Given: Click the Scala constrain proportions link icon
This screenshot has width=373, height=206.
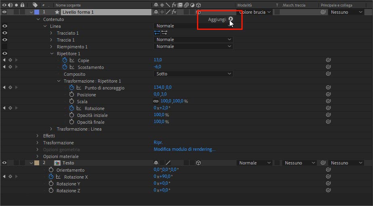Looking at the screenshot, I should 156,102.
